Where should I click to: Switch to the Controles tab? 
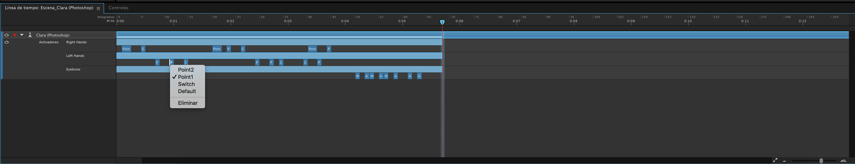(118, 8)
